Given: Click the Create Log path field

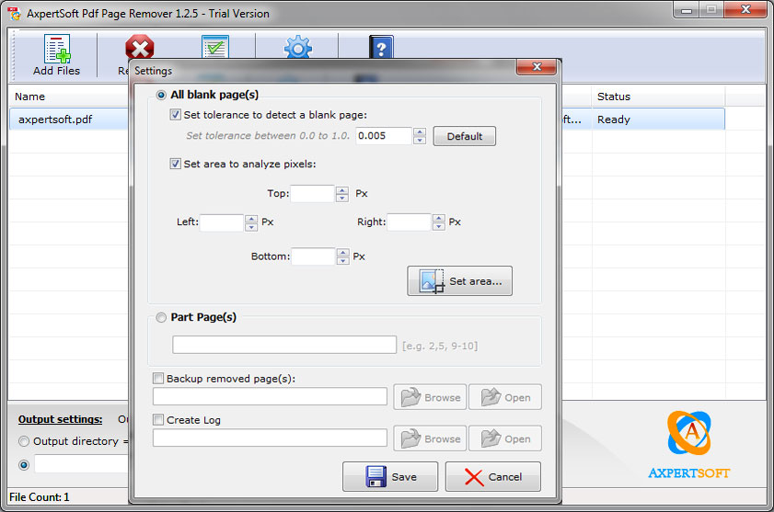Looking at the screenshot, I should point(270,438).
